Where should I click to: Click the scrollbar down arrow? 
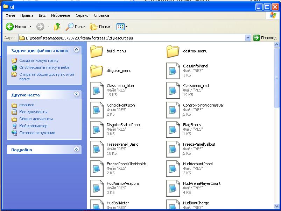pyautogui.click(x=276, y=206)
